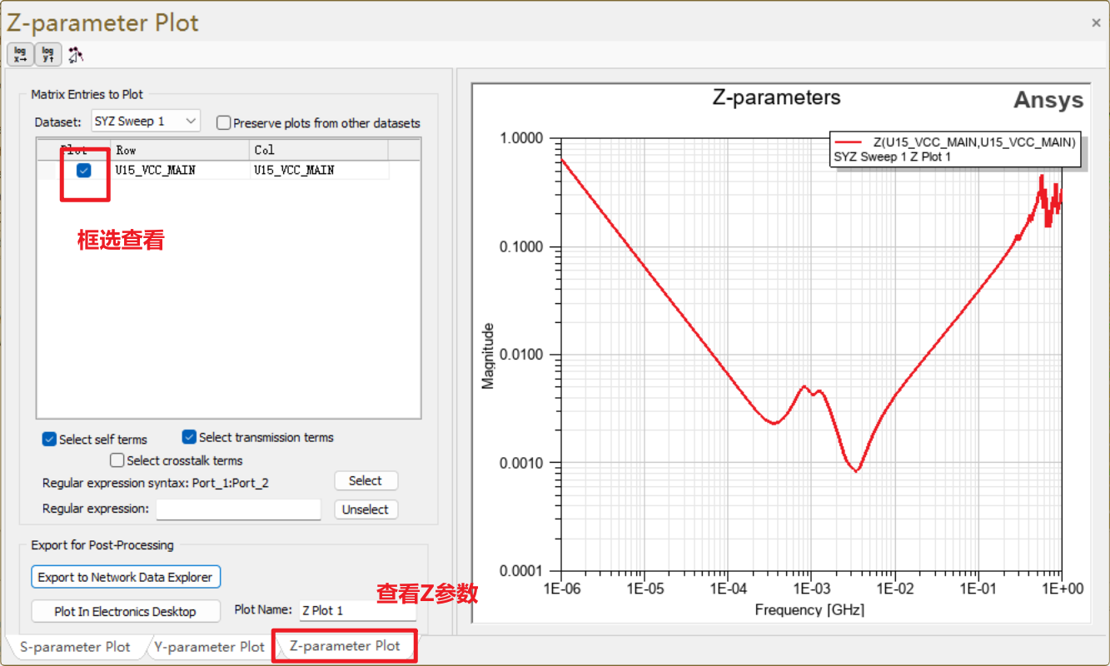Toggle Select transmission terms checkbox
Viewport: 1110px width, 666px height.
point(189,437)
